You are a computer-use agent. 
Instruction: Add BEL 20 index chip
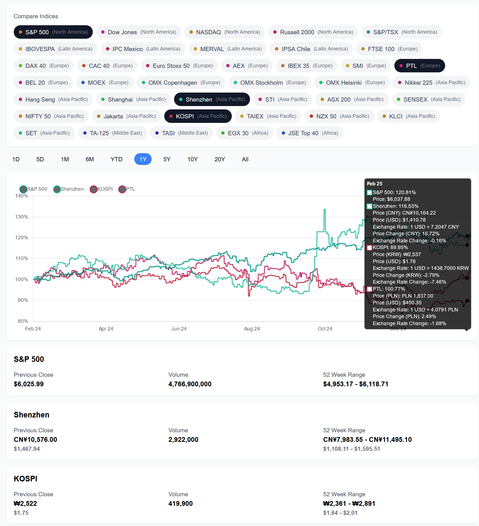[43, 82]
